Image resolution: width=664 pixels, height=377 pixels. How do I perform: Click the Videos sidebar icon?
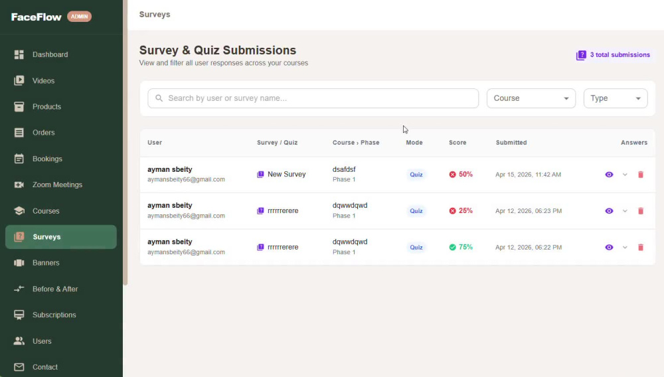click(19, 80)
